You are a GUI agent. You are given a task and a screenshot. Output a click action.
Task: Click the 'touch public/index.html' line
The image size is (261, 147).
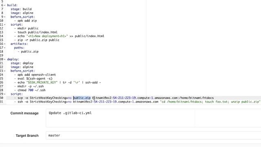(x=35, y=32)
